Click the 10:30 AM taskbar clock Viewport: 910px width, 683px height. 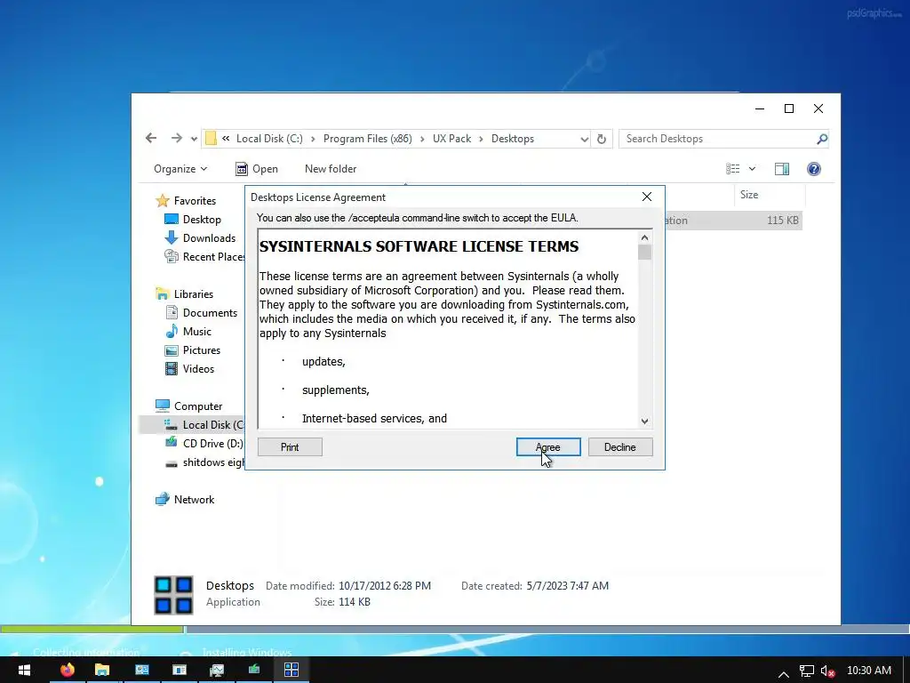tap(869, 671)
